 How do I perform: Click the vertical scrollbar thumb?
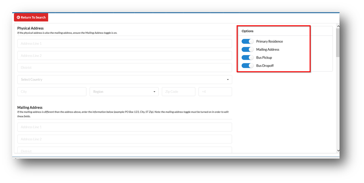[x=338, y=43]
